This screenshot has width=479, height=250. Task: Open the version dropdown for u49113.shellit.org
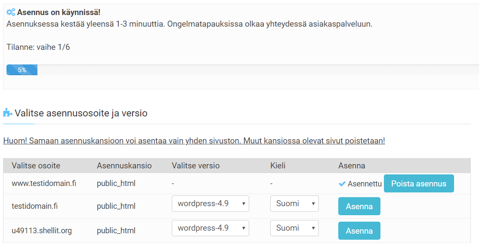pyautogui.click(x=210, y=228)
